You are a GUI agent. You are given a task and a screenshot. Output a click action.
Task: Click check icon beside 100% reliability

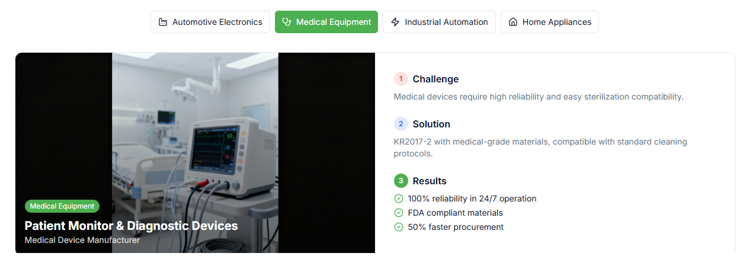click(x=399, y=198)
